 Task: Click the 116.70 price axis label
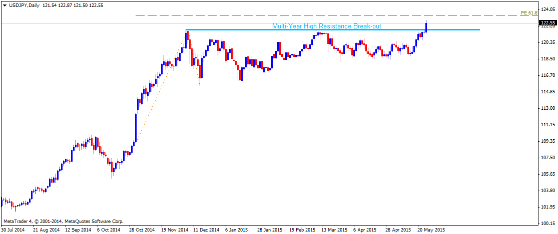click(x=547, y=75)
